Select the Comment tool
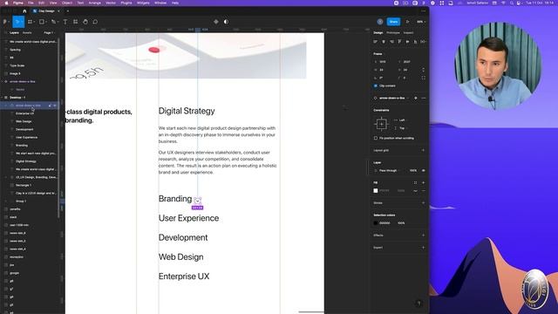The image size is (558, 314). click(95, 22)
